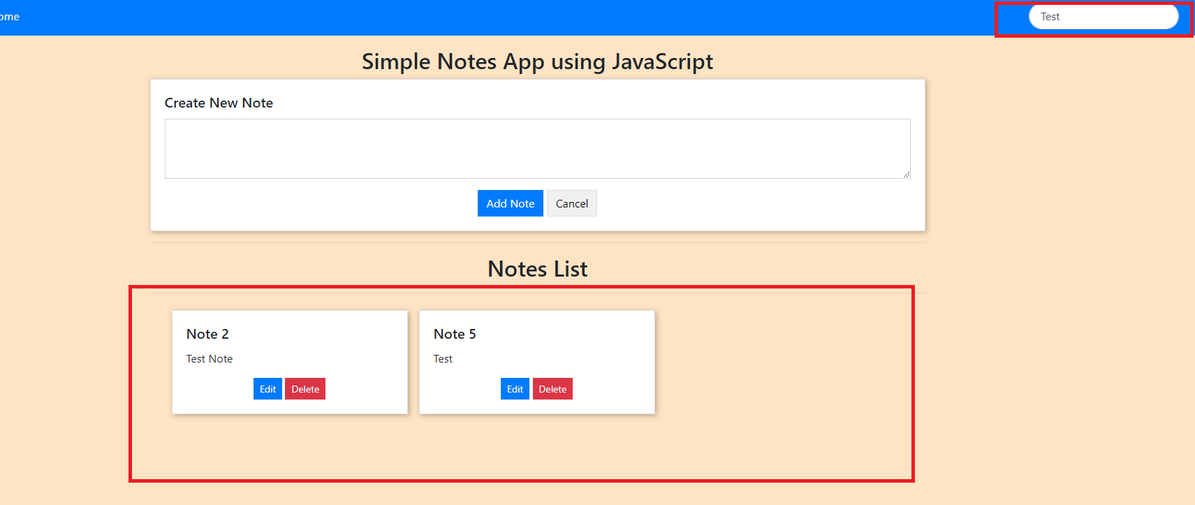Delete Note 5
The image size is (1195, 505).
tap(552, 389)
